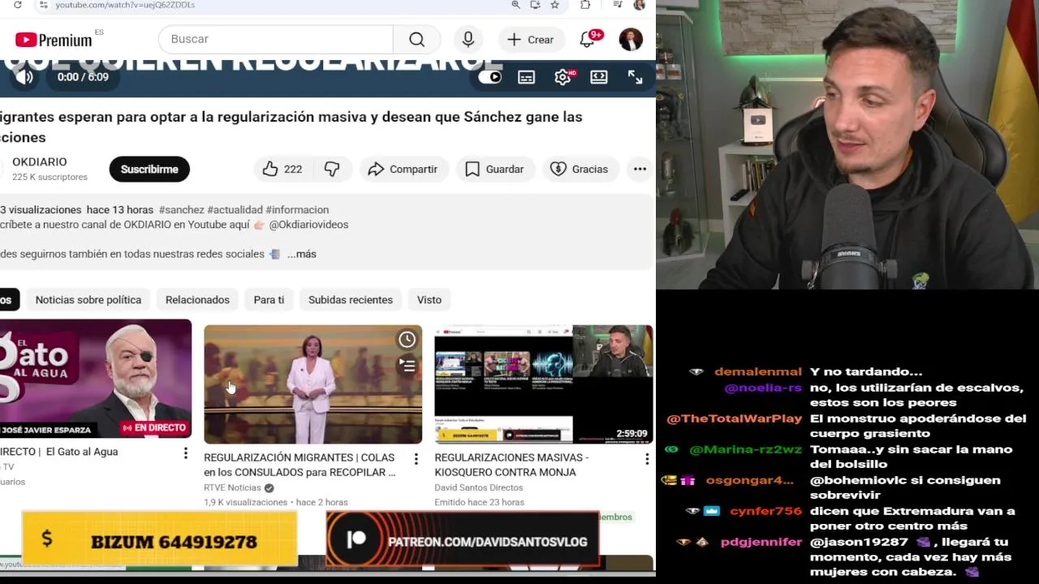Open the zoom magnifier icon in the address bar
The width and height of the screenshot is (1039, 584).
tap(515, 5)
